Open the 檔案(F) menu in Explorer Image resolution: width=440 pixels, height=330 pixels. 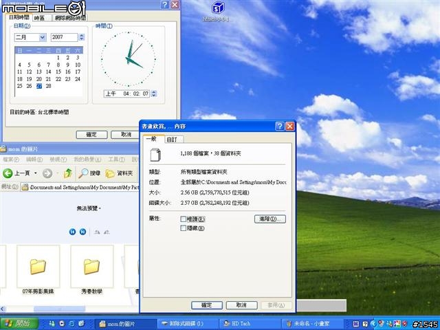click(11, 159)
